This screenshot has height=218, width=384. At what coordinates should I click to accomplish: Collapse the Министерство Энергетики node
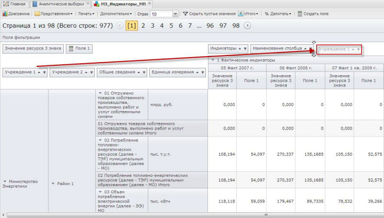[x=5, y=181]
